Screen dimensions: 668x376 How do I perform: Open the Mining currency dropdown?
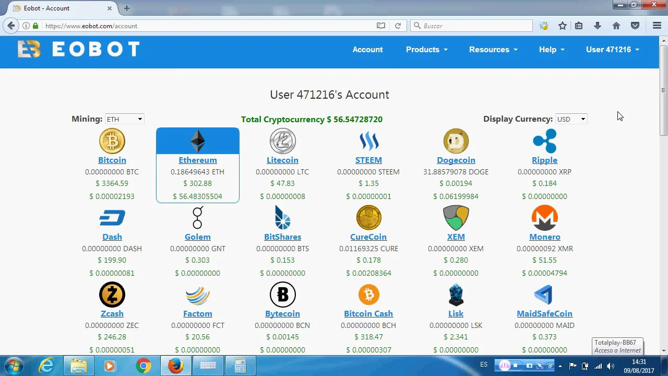coord(124,119)
